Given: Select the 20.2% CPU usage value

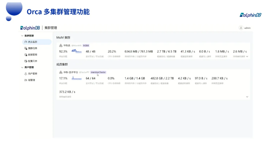Looking at the screenshot, I should pos(112,51).
